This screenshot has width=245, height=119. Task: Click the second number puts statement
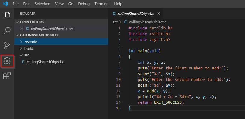click(184, 80)
